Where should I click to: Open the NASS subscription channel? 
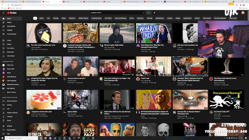click(x=11, y=73)
